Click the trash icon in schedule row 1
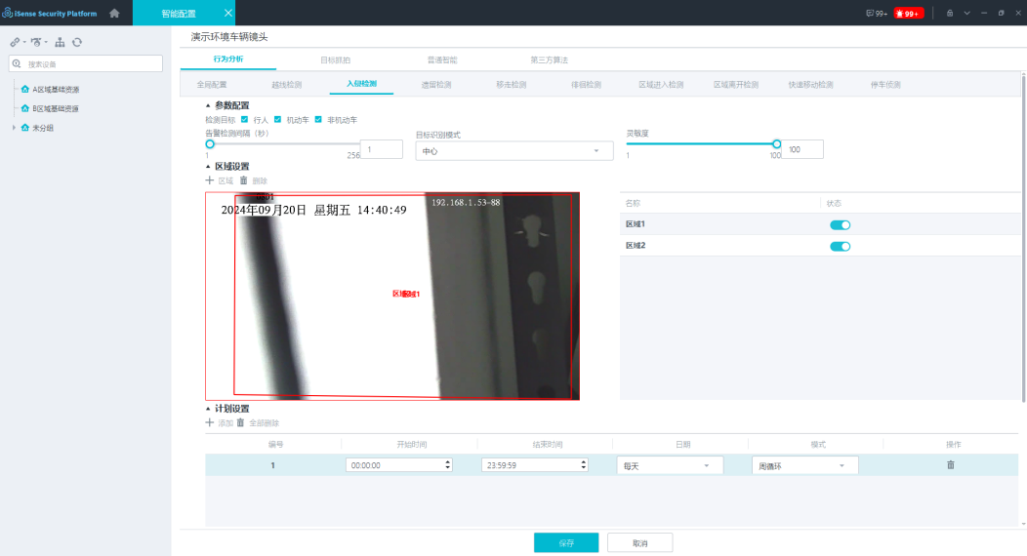1027x556 pixels. (951, 464)
